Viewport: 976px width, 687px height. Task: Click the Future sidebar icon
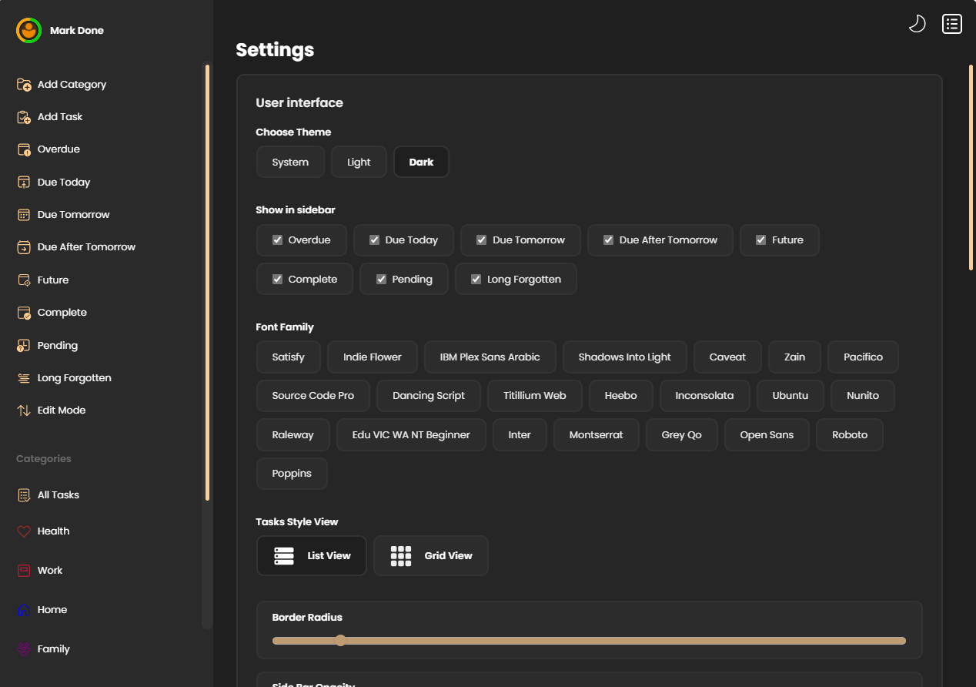coord(24,280)
